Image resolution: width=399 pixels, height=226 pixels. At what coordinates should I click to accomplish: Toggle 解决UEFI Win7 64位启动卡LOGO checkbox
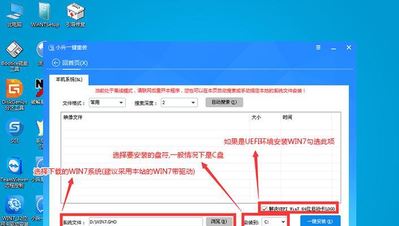pos(265,209)
